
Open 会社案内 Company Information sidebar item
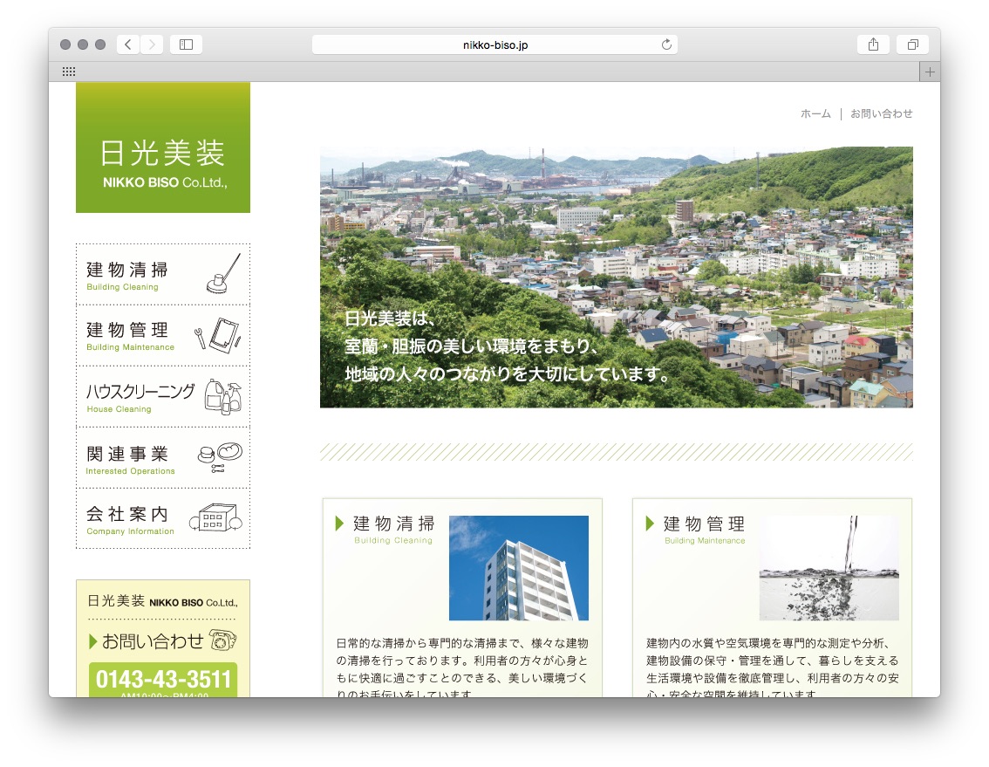coord(163,519)
